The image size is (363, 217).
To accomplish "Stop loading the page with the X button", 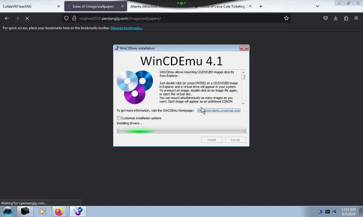I will pyautogui.click(x=27, y=18).
